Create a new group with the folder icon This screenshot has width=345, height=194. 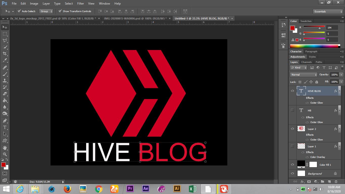(323, 181)
